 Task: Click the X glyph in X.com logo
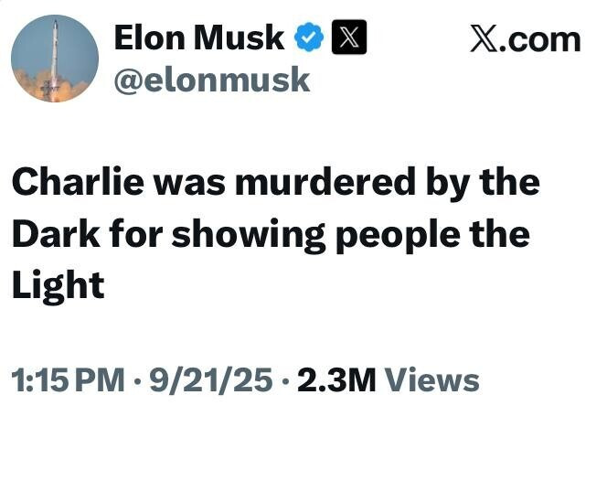tap(484, 39)
